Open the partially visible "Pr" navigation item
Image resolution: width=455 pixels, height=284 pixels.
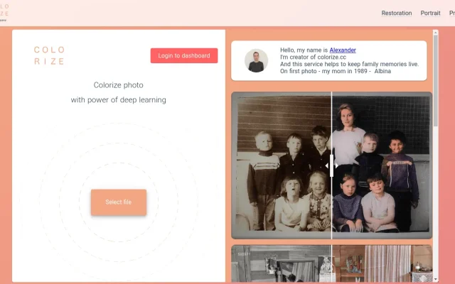pyautogui.click(x=452, y=13)
